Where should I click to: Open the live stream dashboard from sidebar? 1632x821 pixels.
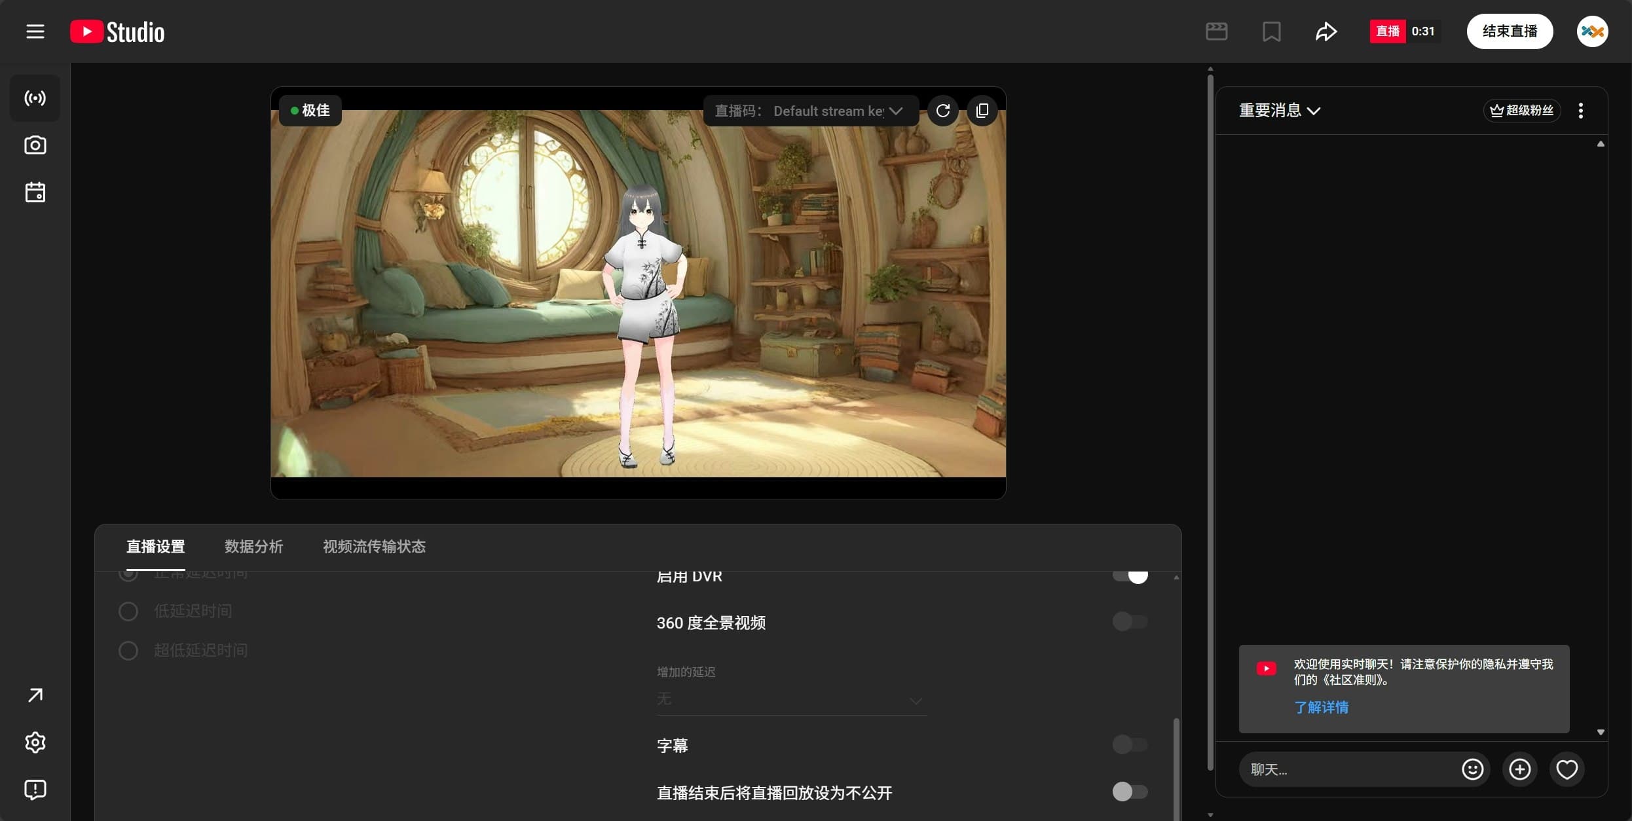tap(34, 98)
